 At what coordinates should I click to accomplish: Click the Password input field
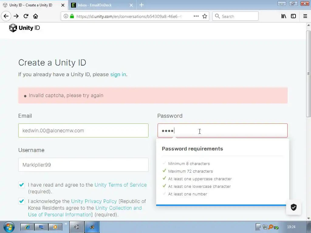click(223, 130)
